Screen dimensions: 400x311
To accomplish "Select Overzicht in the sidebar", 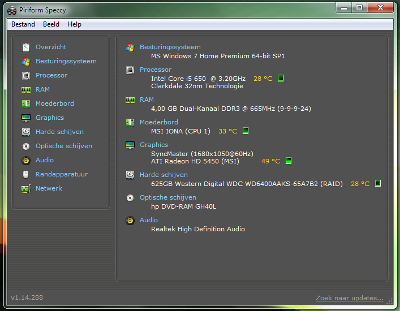I will (x=50, y=47).
